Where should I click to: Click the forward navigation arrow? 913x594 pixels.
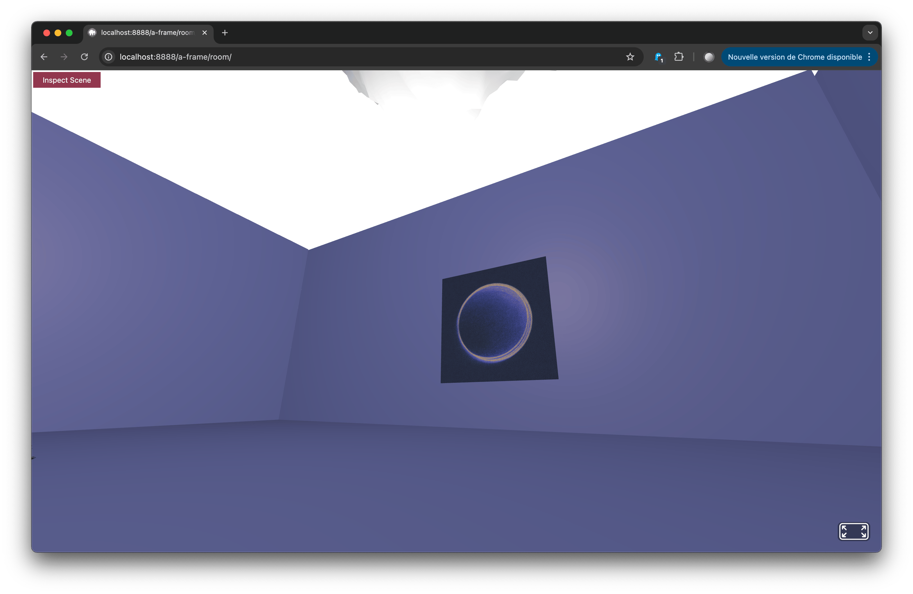point(64,57)
